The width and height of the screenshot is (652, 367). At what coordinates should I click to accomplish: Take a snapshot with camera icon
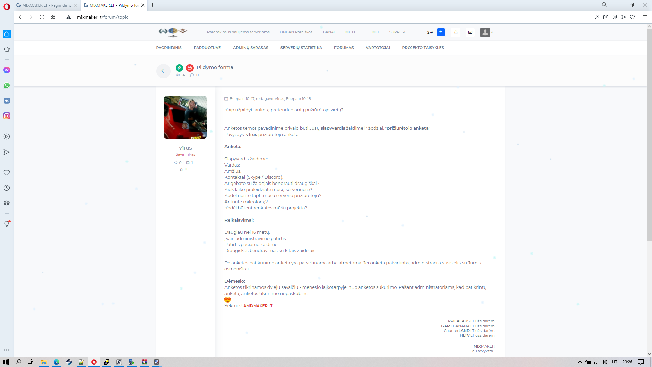(606, 17)
